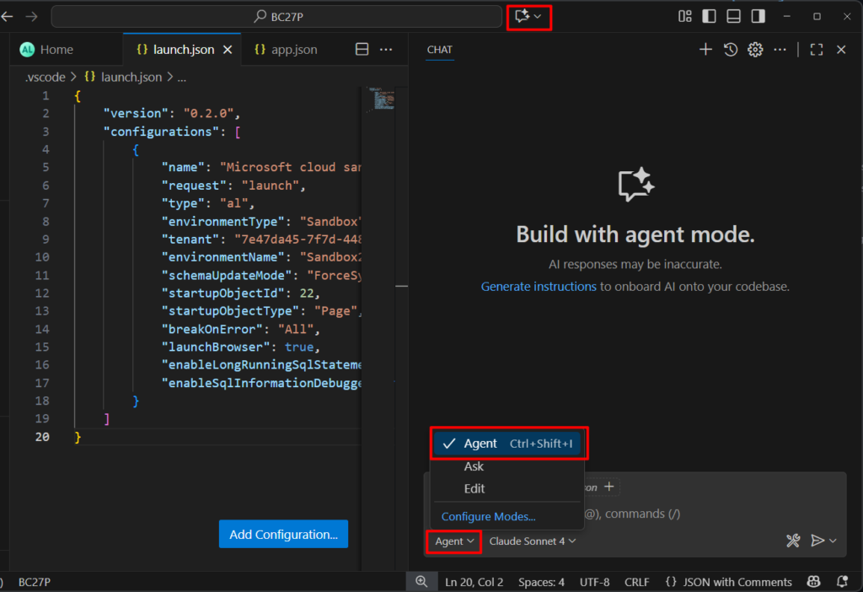Open the Claude Sonnet 4 model picker
Image resolution: width=863 pixels, height=592 pixels.
[533, 541]
